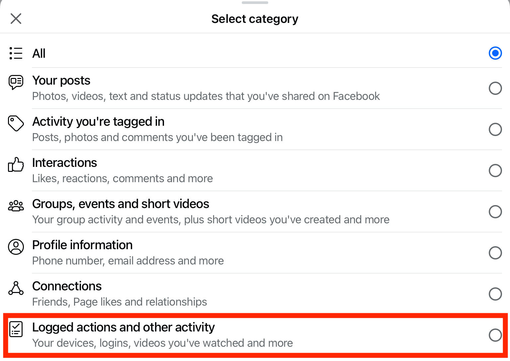Select the Connections radio button
510x361 pixels.
pos(495,294)
